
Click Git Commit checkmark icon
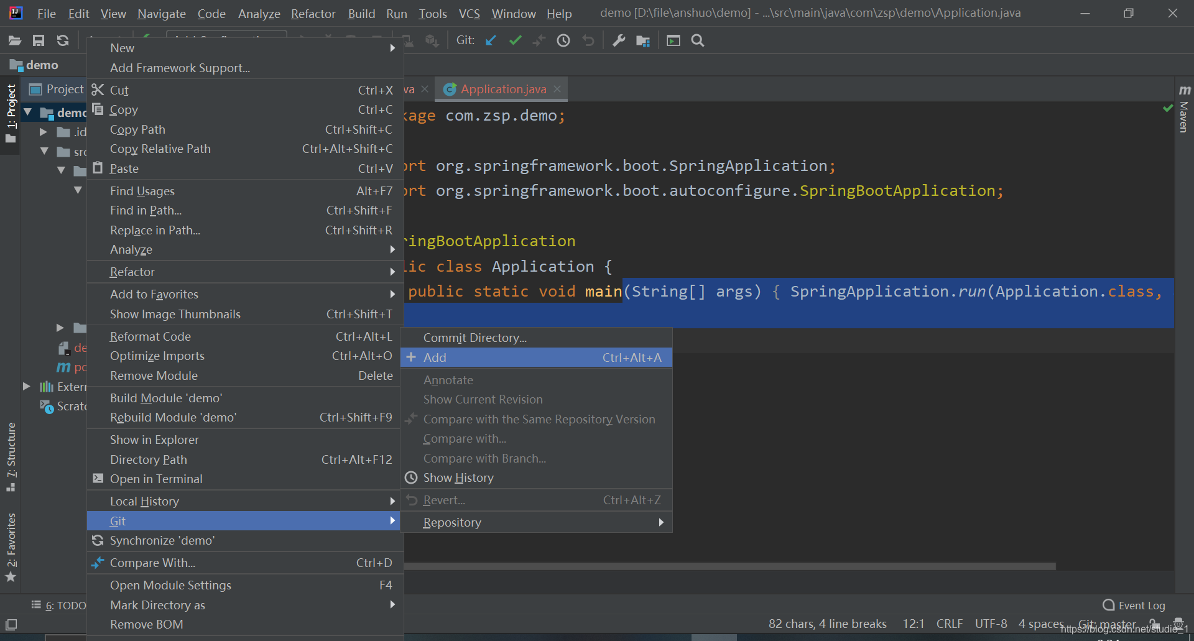(x=515, y=40)
